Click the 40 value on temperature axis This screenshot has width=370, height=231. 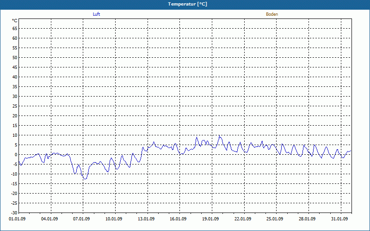click(15, 77)
